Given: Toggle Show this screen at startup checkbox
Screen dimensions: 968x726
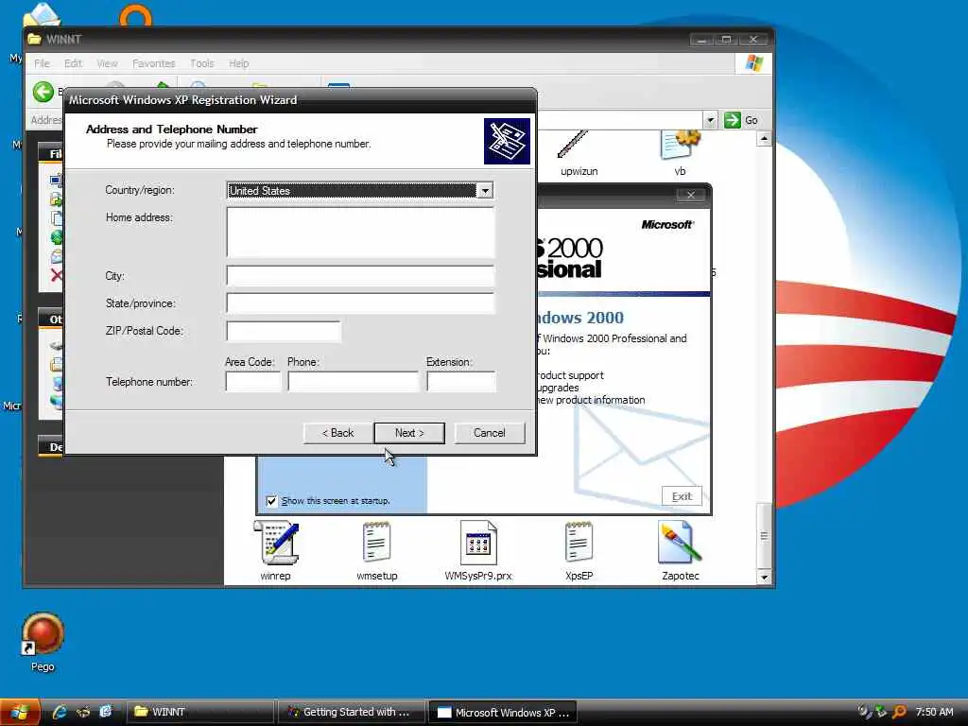Looking at the screenshot, I should click(x=271, y=501).
